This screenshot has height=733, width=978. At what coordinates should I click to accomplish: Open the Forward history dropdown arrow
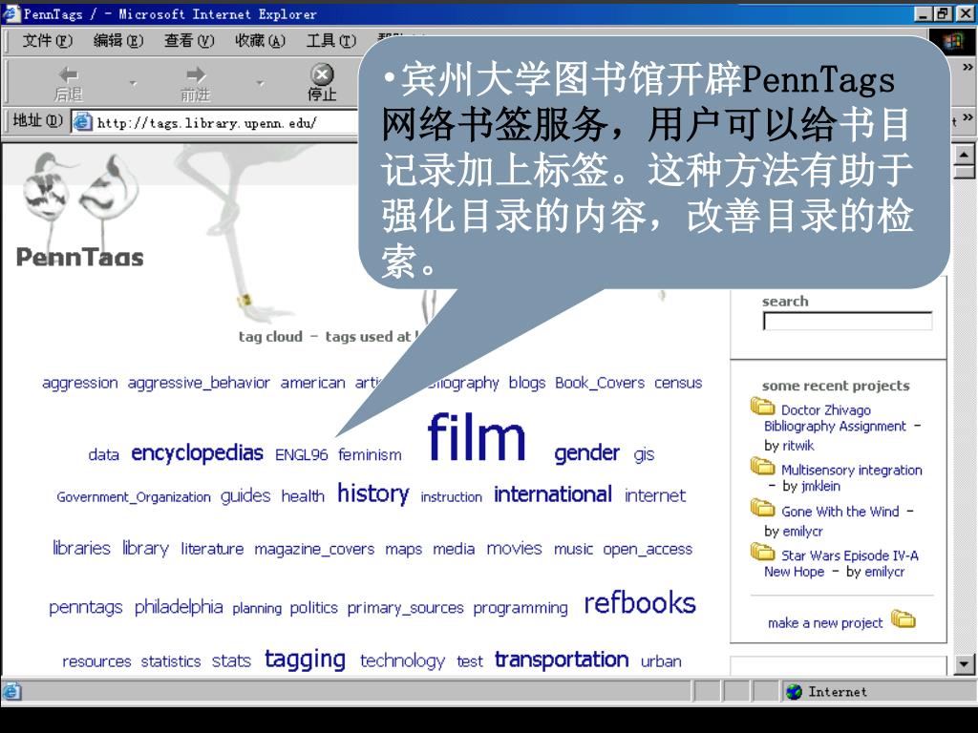tap(260, 83)
